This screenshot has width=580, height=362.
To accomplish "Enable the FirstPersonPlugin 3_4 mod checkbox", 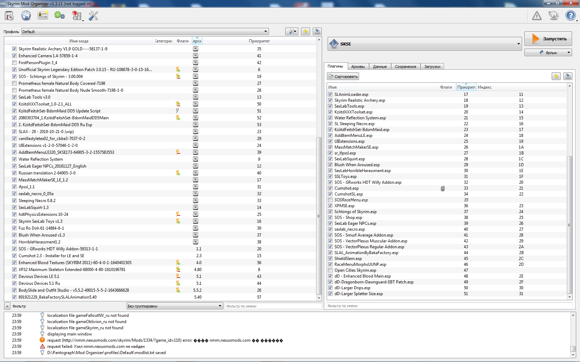I will (x=14, y=63).
